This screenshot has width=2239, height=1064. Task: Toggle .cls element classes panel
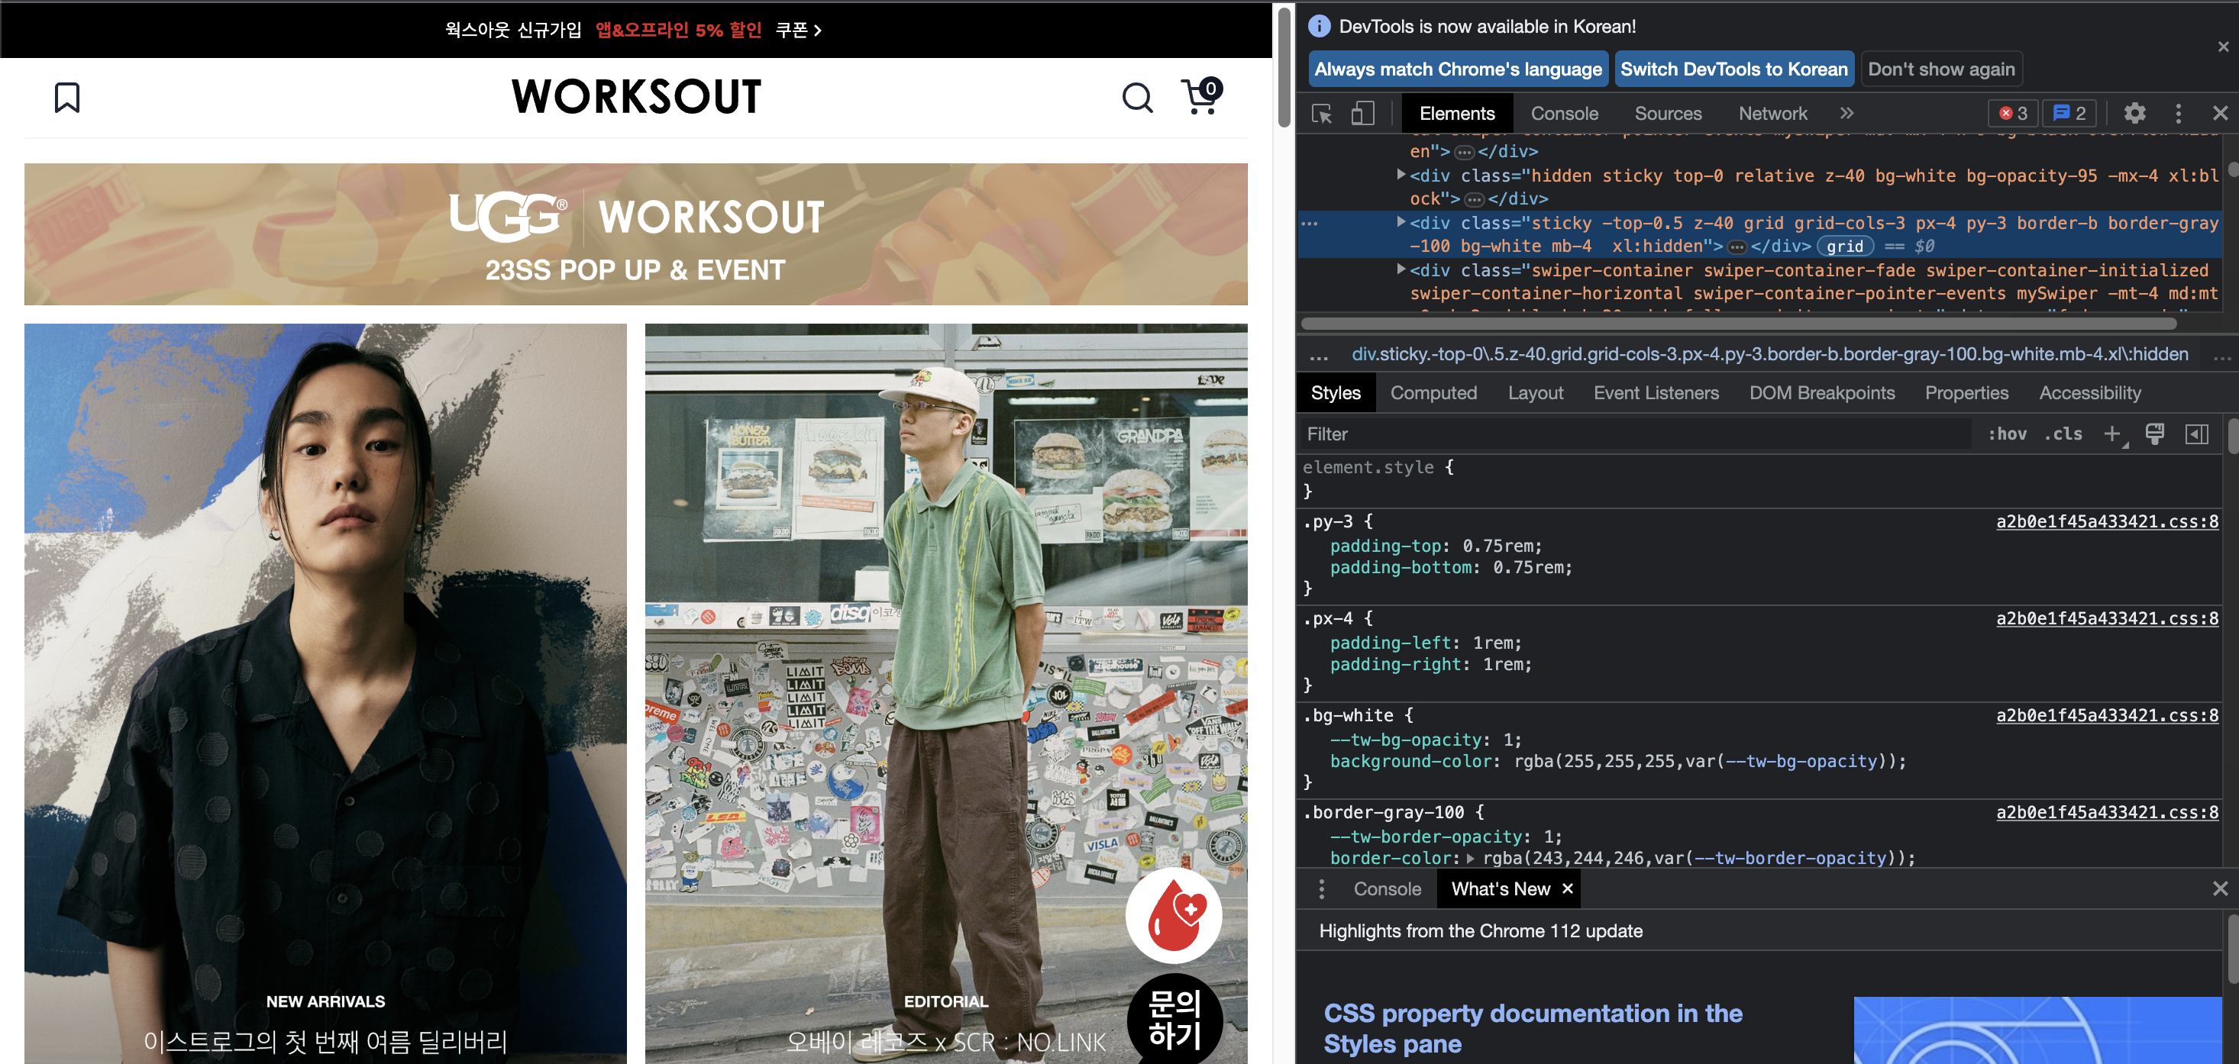click(x=2063, y=434)
